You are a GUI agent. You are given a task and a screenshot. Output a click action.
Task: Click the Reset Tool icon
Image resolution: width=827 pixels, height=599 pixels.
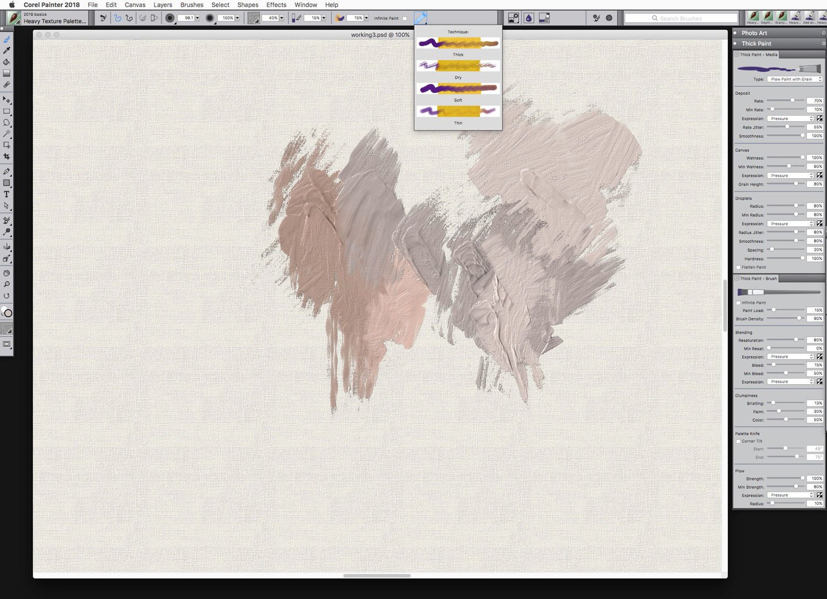tap(103, 18)
